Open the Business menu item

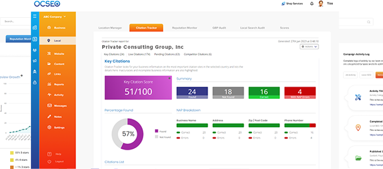[x=57, y=28]
